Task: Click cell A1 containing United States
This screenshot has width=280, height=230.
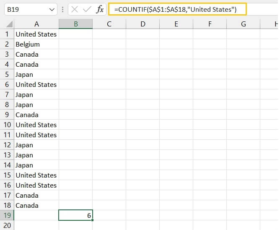Action: point(36,34)
